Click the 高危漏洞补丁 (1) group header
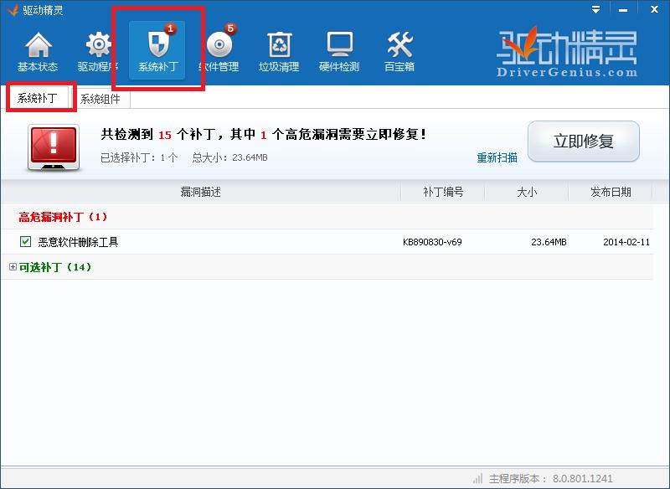This screenshot has height=489, width=670. 64,217
